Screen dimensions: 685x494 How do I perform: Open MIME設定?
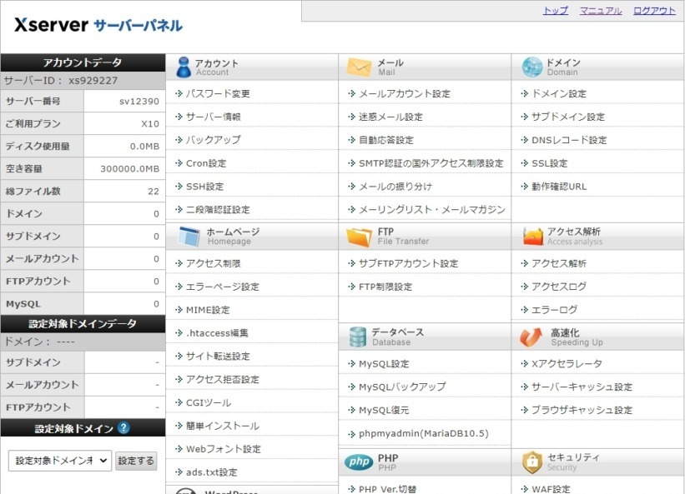coord(208,310)
